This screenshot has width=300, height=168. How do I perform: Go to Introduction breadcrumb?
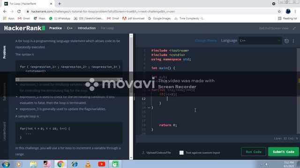coord(86,28)
